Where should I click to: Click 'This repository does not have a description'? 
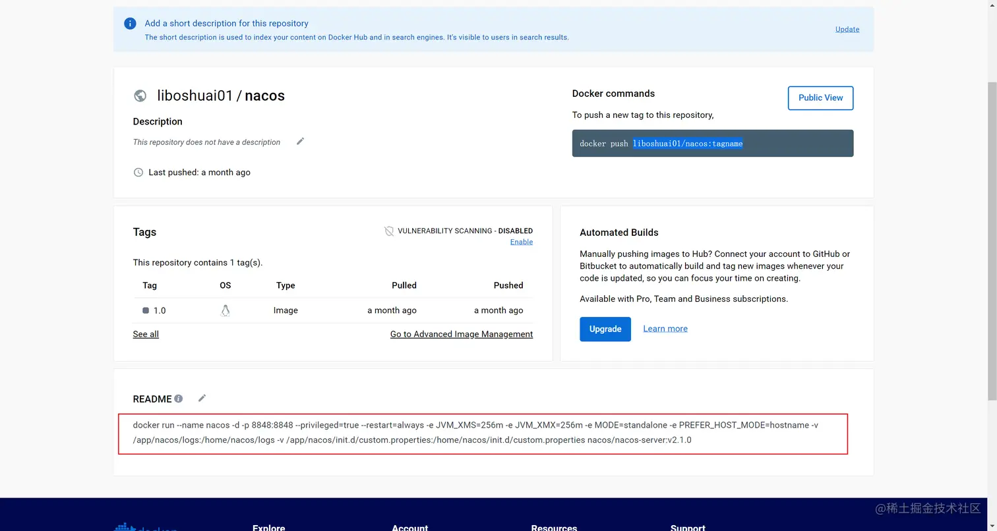click(206, 142)
